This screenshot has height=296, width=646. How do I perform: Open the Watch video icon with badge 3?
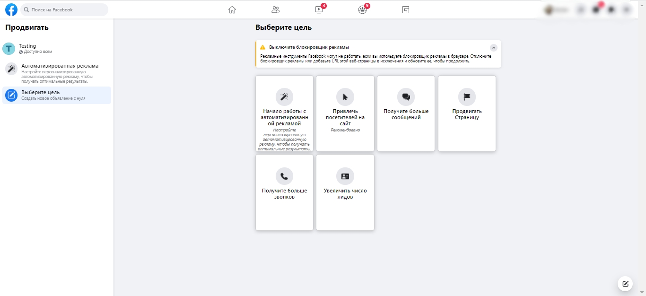tap(319, 9)
